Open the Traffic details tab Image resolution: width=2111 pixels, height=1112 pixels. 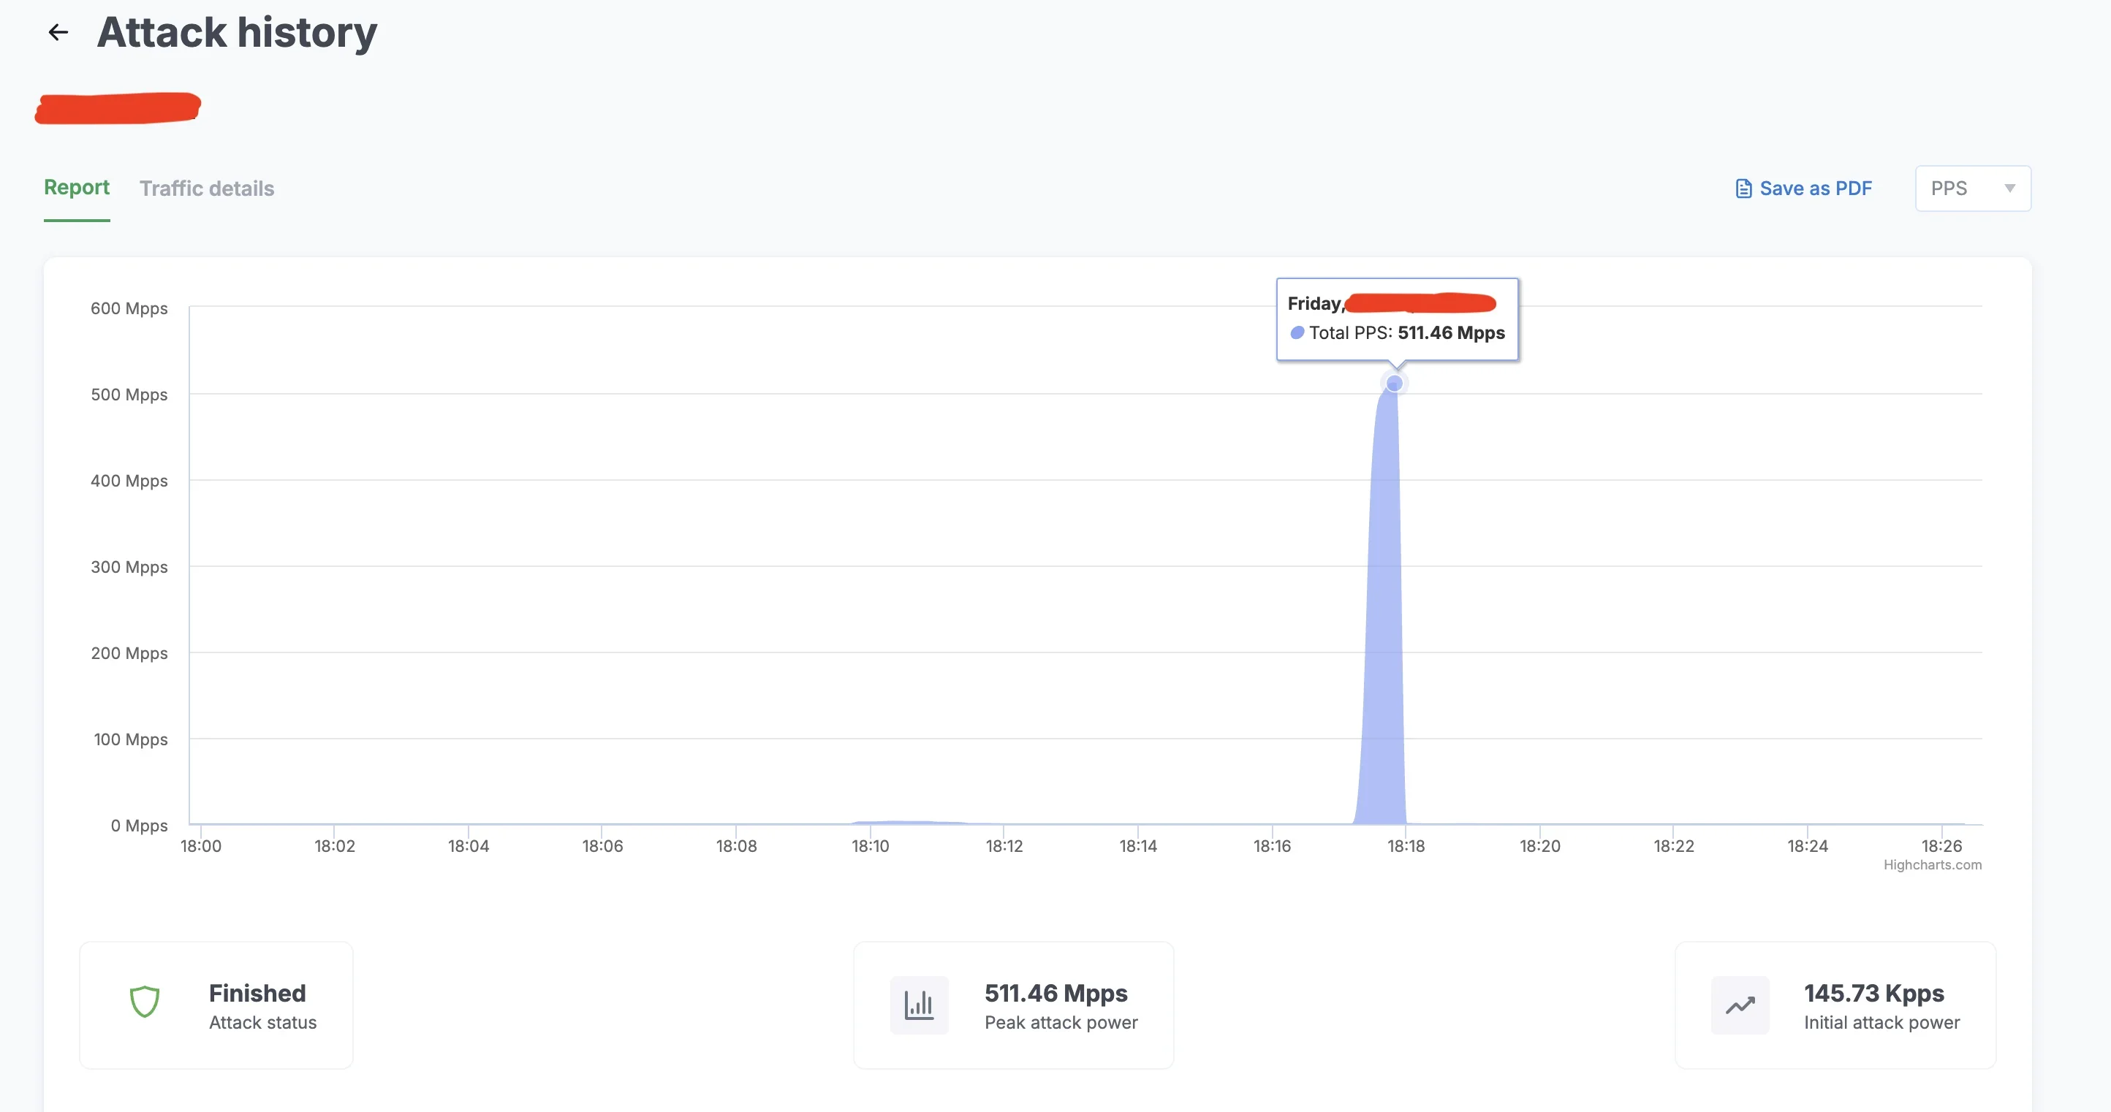(207, 188)
